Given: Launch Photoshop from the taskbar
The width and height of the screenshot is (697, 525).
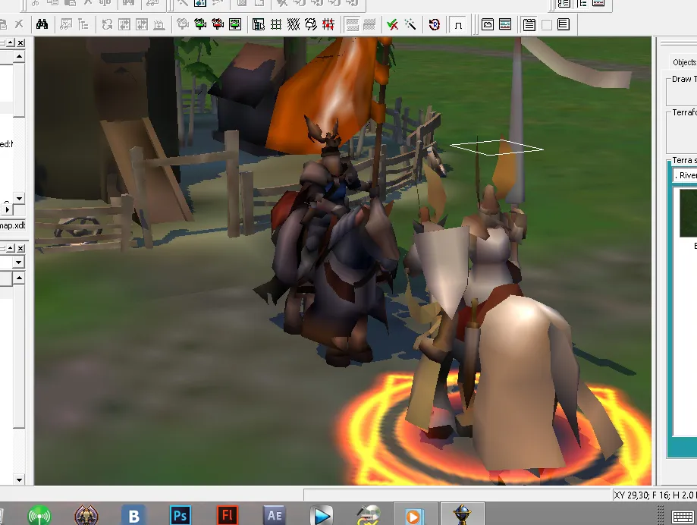Looking at the screenshot, I should pos(180,515).
